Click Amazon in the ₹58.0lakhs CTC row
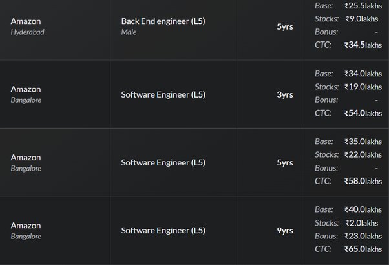 pos(26,158)
